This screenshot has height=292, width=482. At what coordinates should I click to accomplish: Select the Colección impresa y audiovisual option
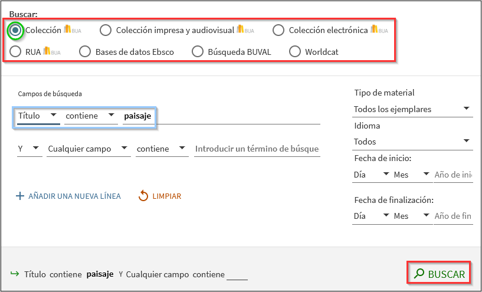pos(106,30)
